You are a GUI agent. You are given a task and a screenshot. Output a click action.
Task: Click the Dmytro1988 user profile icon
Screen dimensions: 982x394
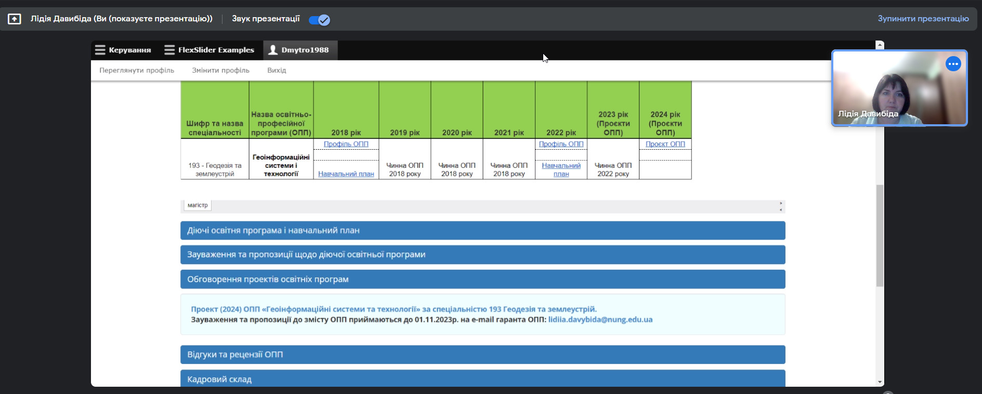tap(272, 50)
